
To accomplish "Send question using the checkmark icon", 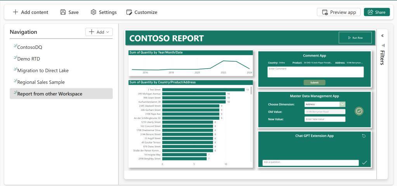I will 364,163.
